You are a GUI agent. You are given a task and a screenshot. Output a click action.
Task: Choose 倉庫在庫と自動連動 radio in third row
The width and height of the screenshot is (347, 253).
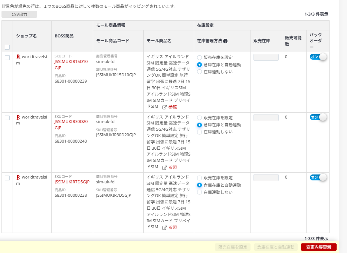(200, 185)
